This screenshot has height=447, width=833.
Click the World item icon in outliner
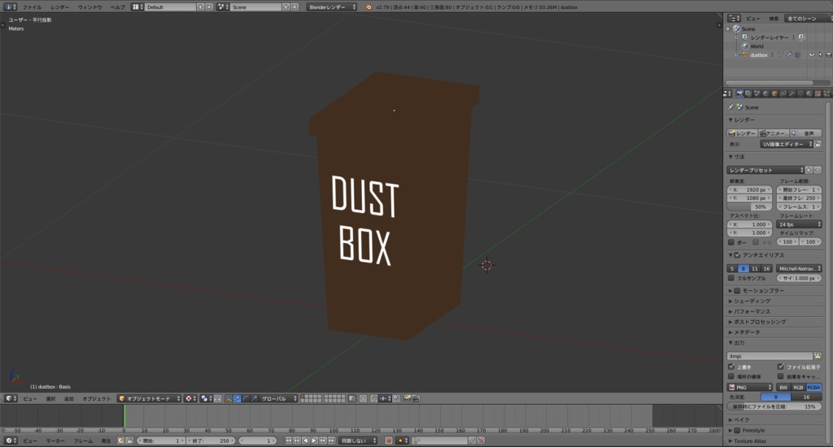(745, 46)
